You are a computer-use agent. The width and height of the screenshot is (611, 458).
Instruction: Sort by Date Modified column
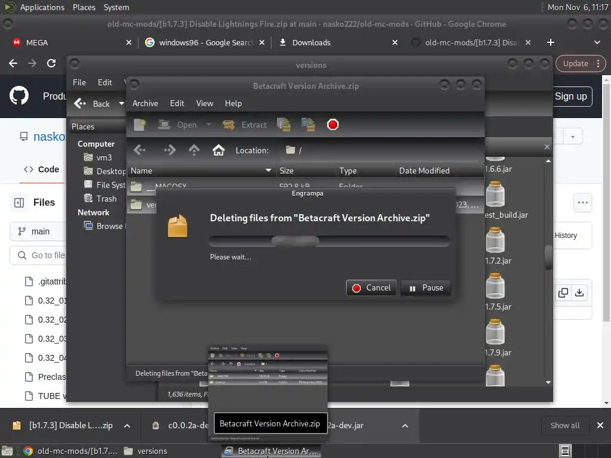(439, 171)
